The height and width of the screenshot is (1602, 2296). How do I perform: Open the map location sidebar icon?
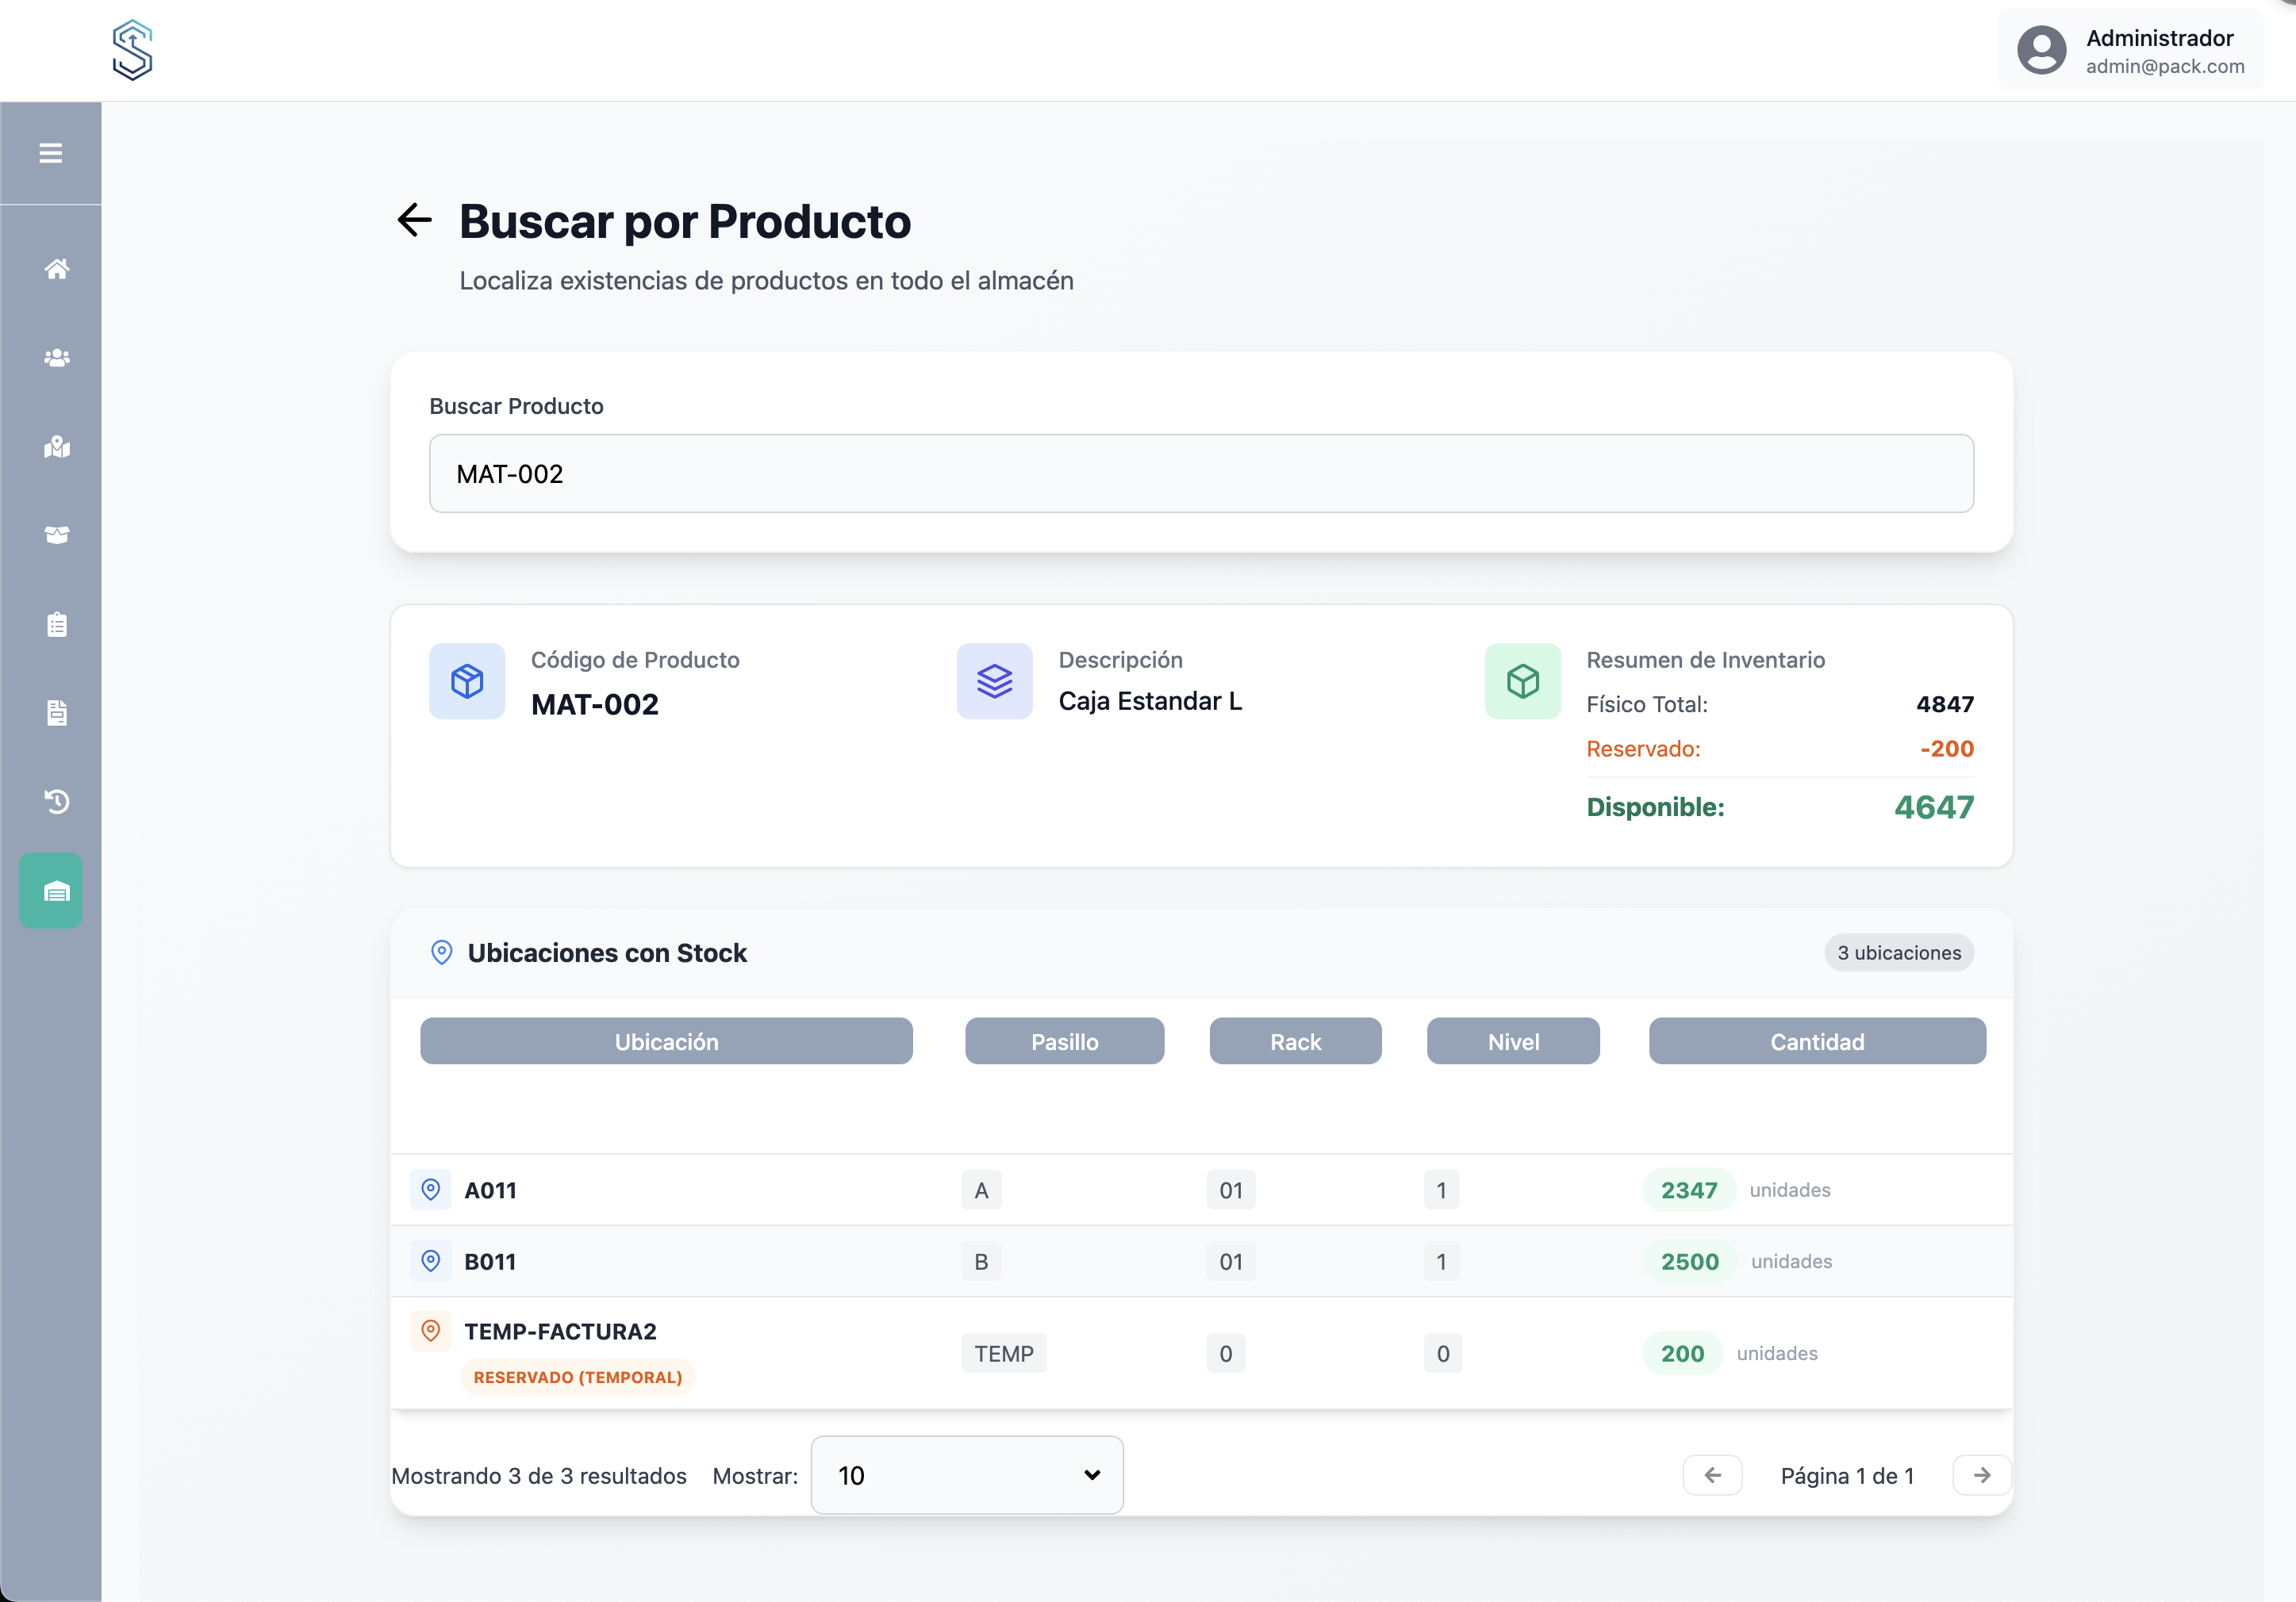(x=57, y=446)
